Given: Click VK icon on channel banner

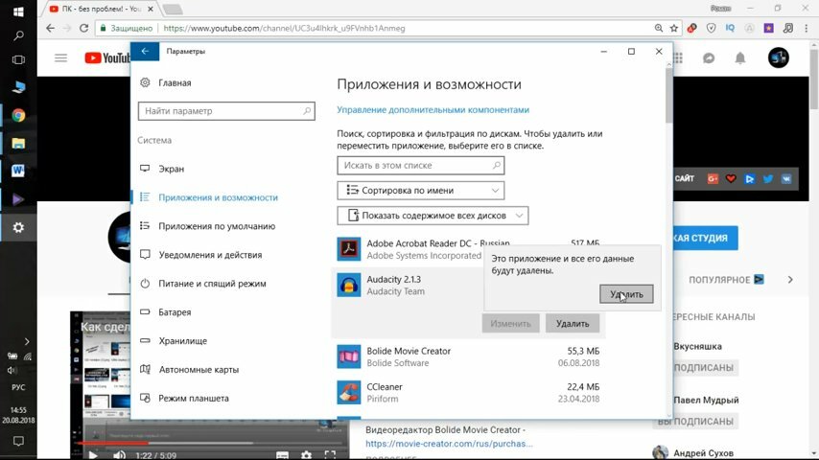Looking at the screenshot, I should pyautogui.click(x=786, y=178).
